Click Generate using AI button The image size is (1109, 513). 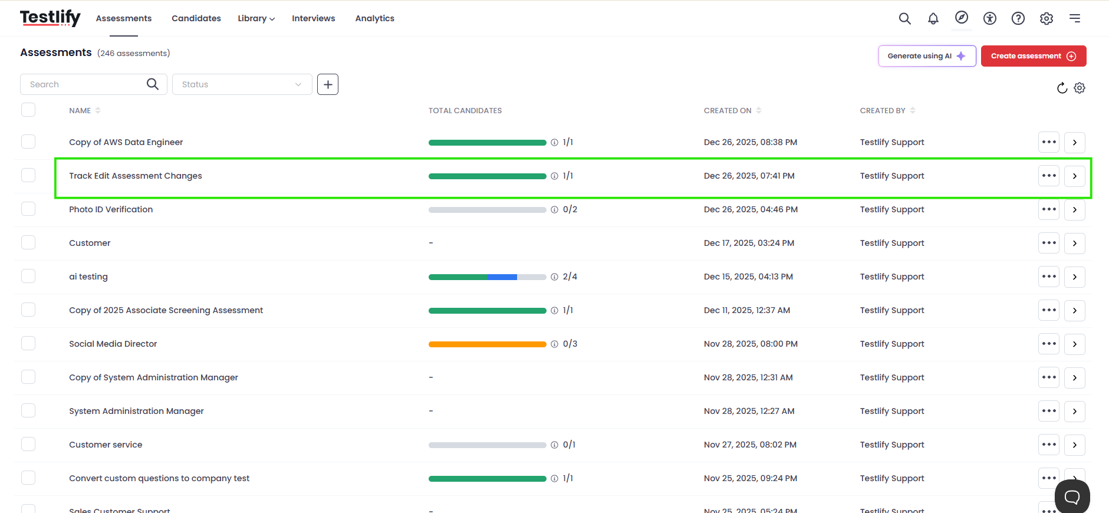[926, 56]
